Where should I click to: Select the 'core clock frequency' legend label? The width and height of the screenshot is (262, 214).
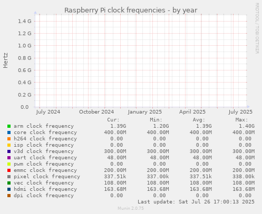point(45,133)
